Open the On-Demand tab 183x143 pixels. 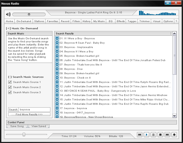(x=24, y=21)
